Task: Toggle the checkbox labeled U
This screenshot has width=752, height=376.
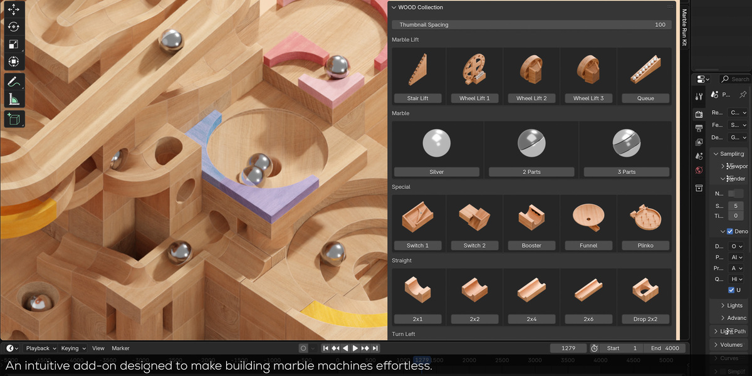Action: point(731,290)
